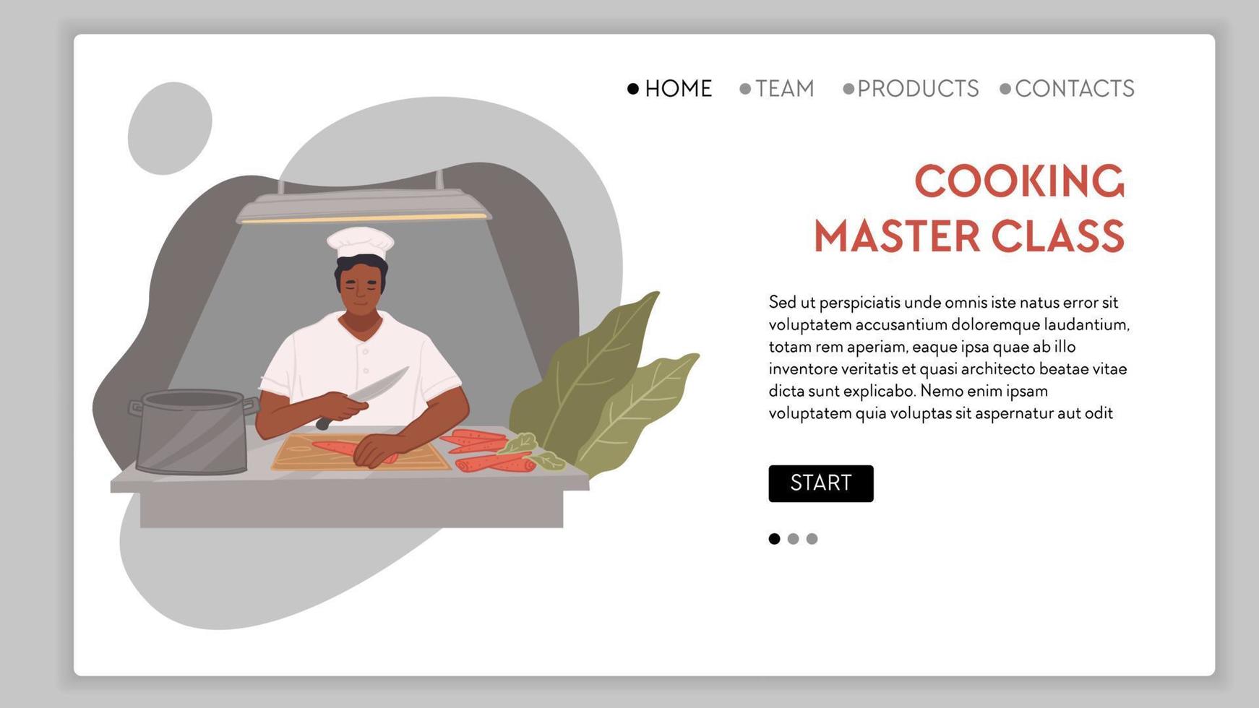
Task: Click the bullet dot beside PRODUCTS
Action: pos(848,89)
